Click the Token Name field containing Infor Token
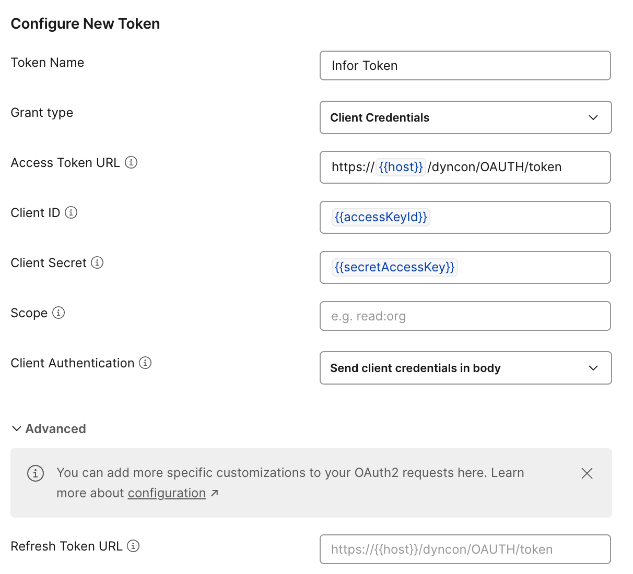The width and height of the screenshot is (633, 574). point(465,66)
